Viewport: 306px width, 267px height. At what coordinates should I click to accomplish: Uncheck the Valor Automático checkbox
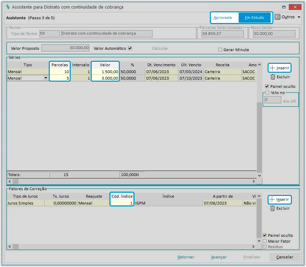click(x=130, y=48)
